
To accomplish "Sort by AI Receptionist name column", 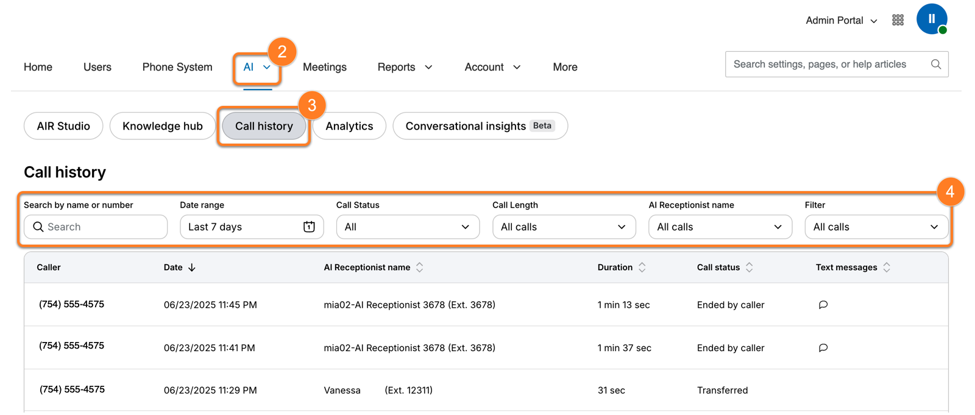I will click(419, 268).
